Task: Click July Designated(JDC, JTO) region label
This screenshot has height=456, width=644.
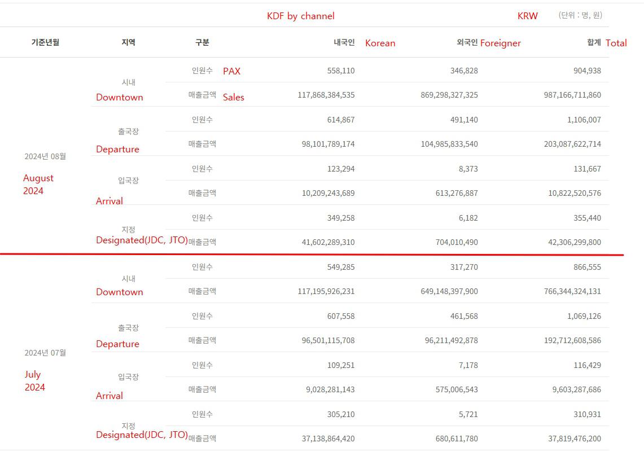Action: (142, 435)
